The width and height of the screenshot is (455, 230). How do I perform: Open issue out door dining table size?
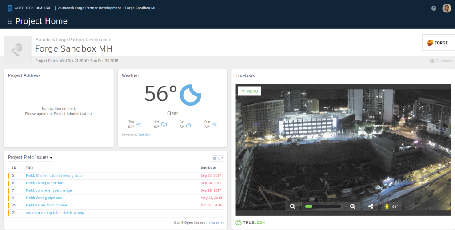pyautogui.click(x=56, y=213)
